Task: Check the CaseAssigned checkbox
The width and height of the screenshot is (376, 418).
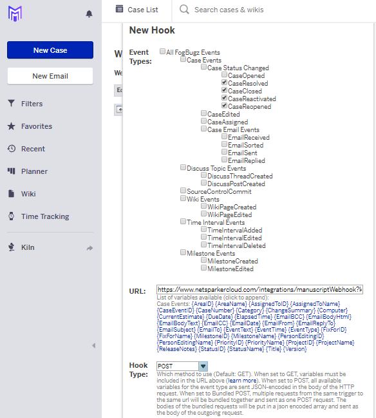Action: point(203,120)
